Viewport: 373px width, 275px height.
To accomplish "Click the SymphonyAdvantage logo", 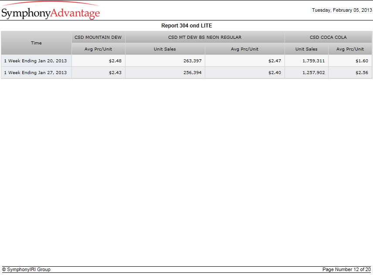I will click(51, 11).
